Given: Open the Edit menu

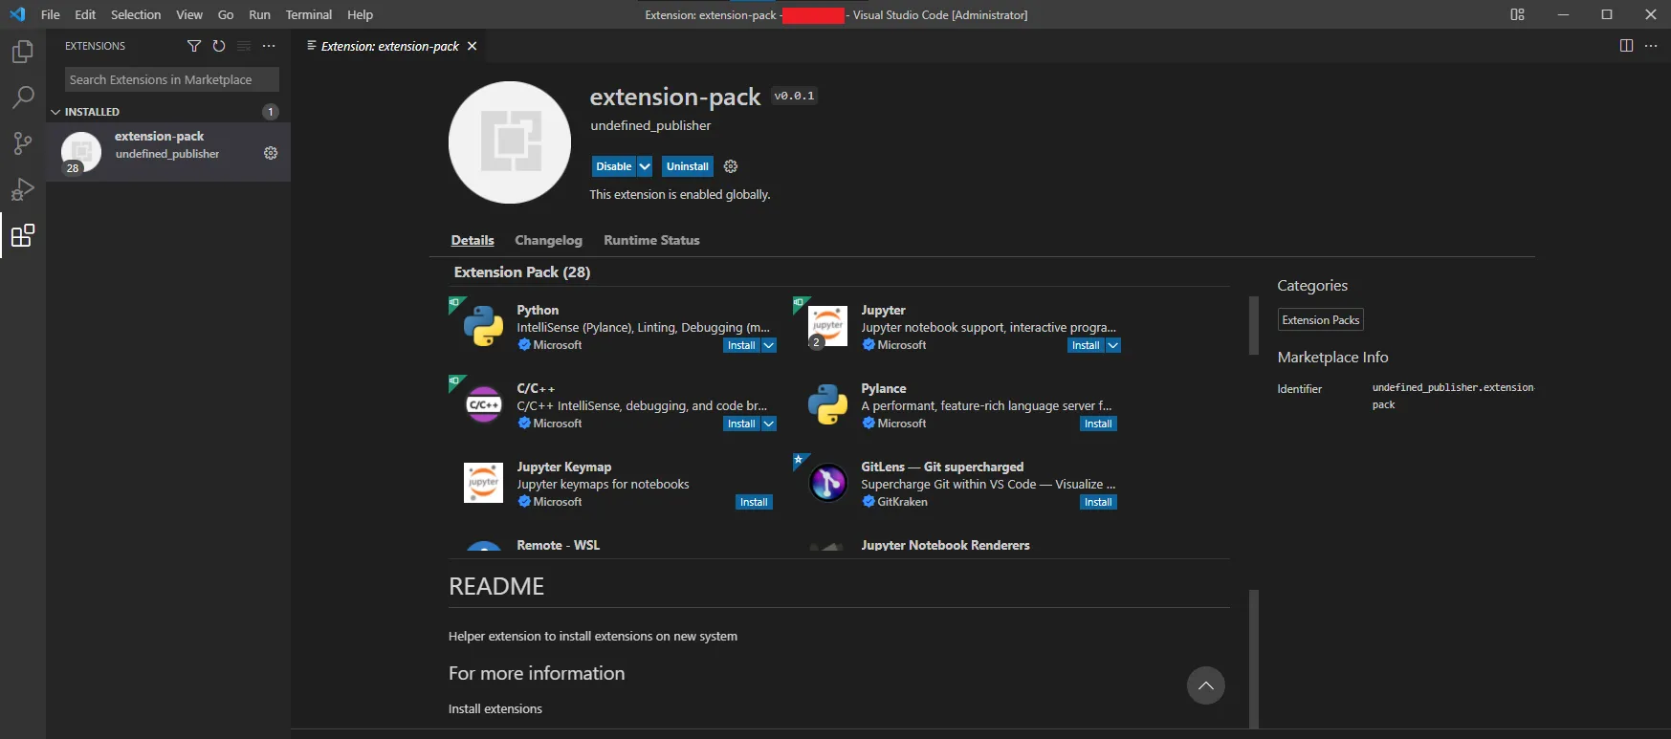Looking at the screenshot, I should click(85, 14).
